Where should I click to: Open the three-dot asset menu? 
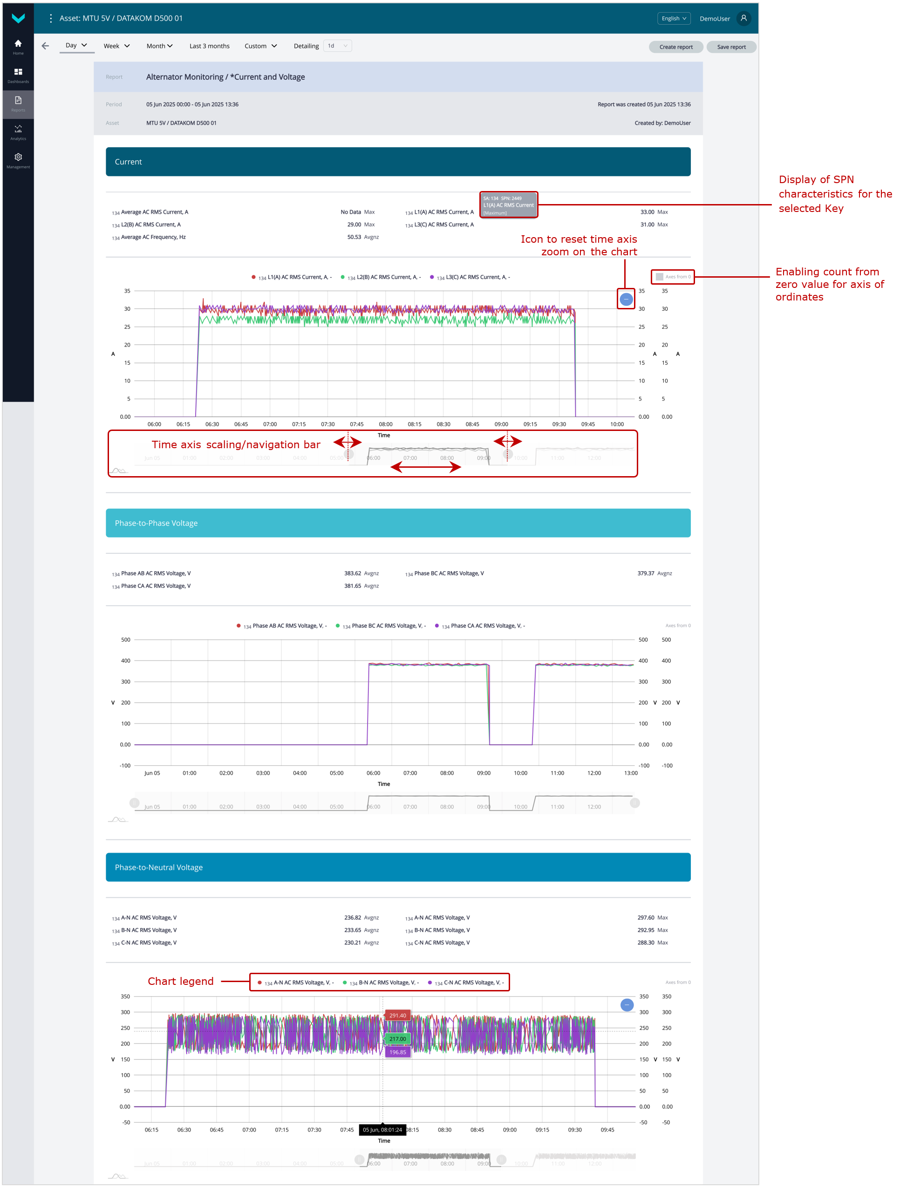click(x=50, y=18)
